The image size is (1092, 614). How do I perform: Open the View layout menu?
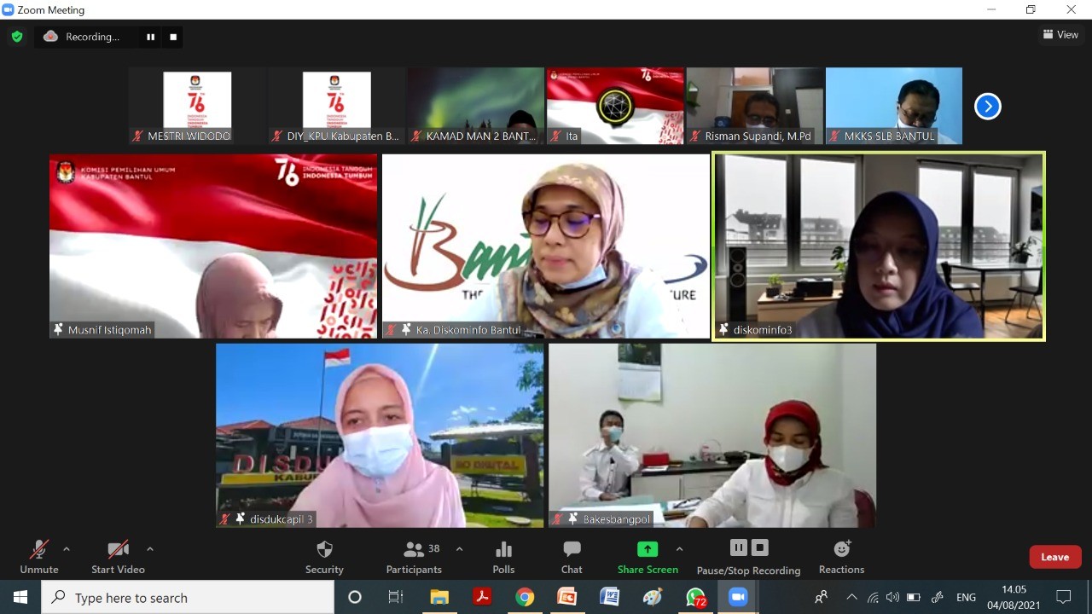pyautogui.click(x=1060, y=35)
